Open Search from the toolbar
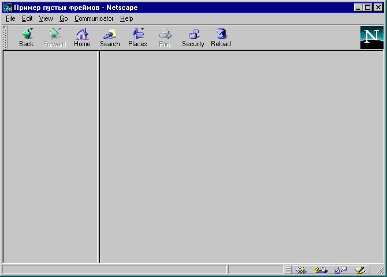Screen dimensions: 387x277 click(110, 38)
